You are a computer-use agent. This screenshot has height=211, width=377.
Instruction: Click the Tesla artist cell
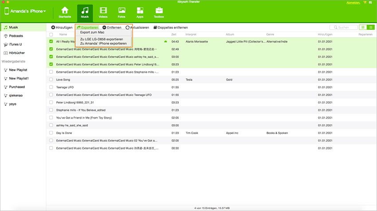[189, 80]
